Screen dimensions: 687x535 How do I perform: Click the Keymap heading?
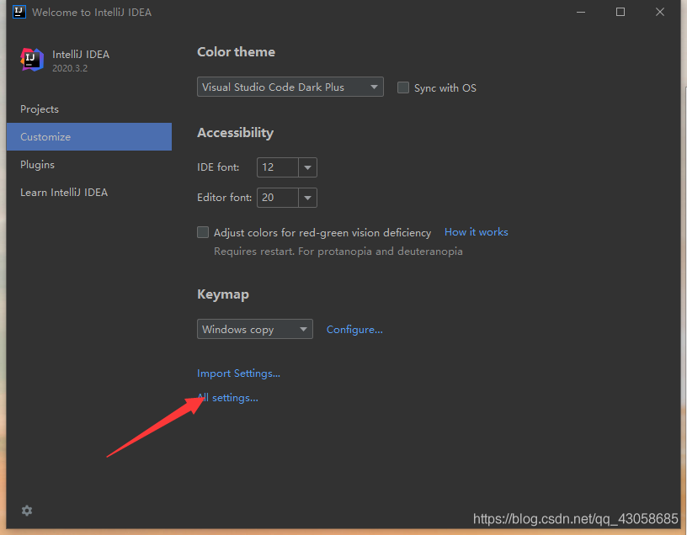click(x=223, y=294)
